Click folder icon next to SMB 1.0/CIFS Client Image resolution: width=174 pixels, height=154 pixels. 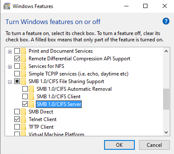31,97
